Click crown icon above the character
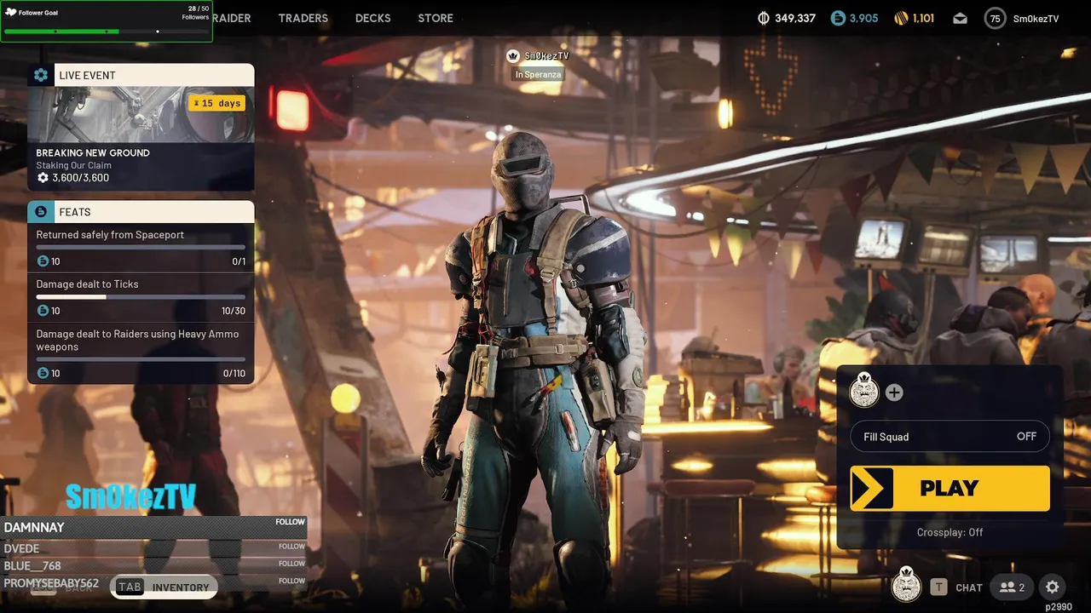 512,56
